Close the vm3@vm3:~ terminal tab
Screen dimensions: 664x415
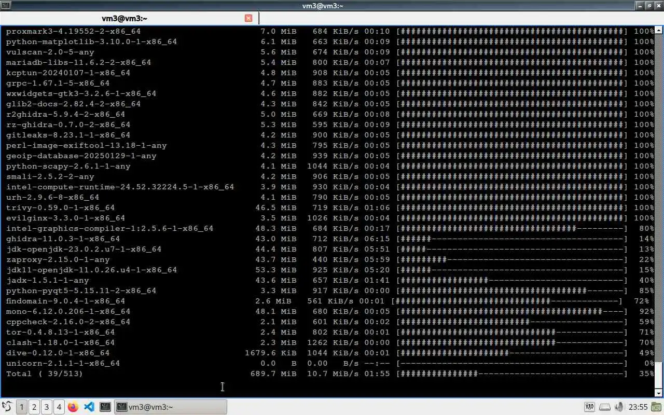(248, 18)
